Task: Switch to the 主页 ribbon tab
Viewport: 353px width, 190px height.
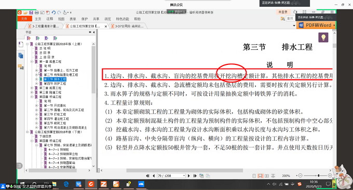Action: pos(38,19)
